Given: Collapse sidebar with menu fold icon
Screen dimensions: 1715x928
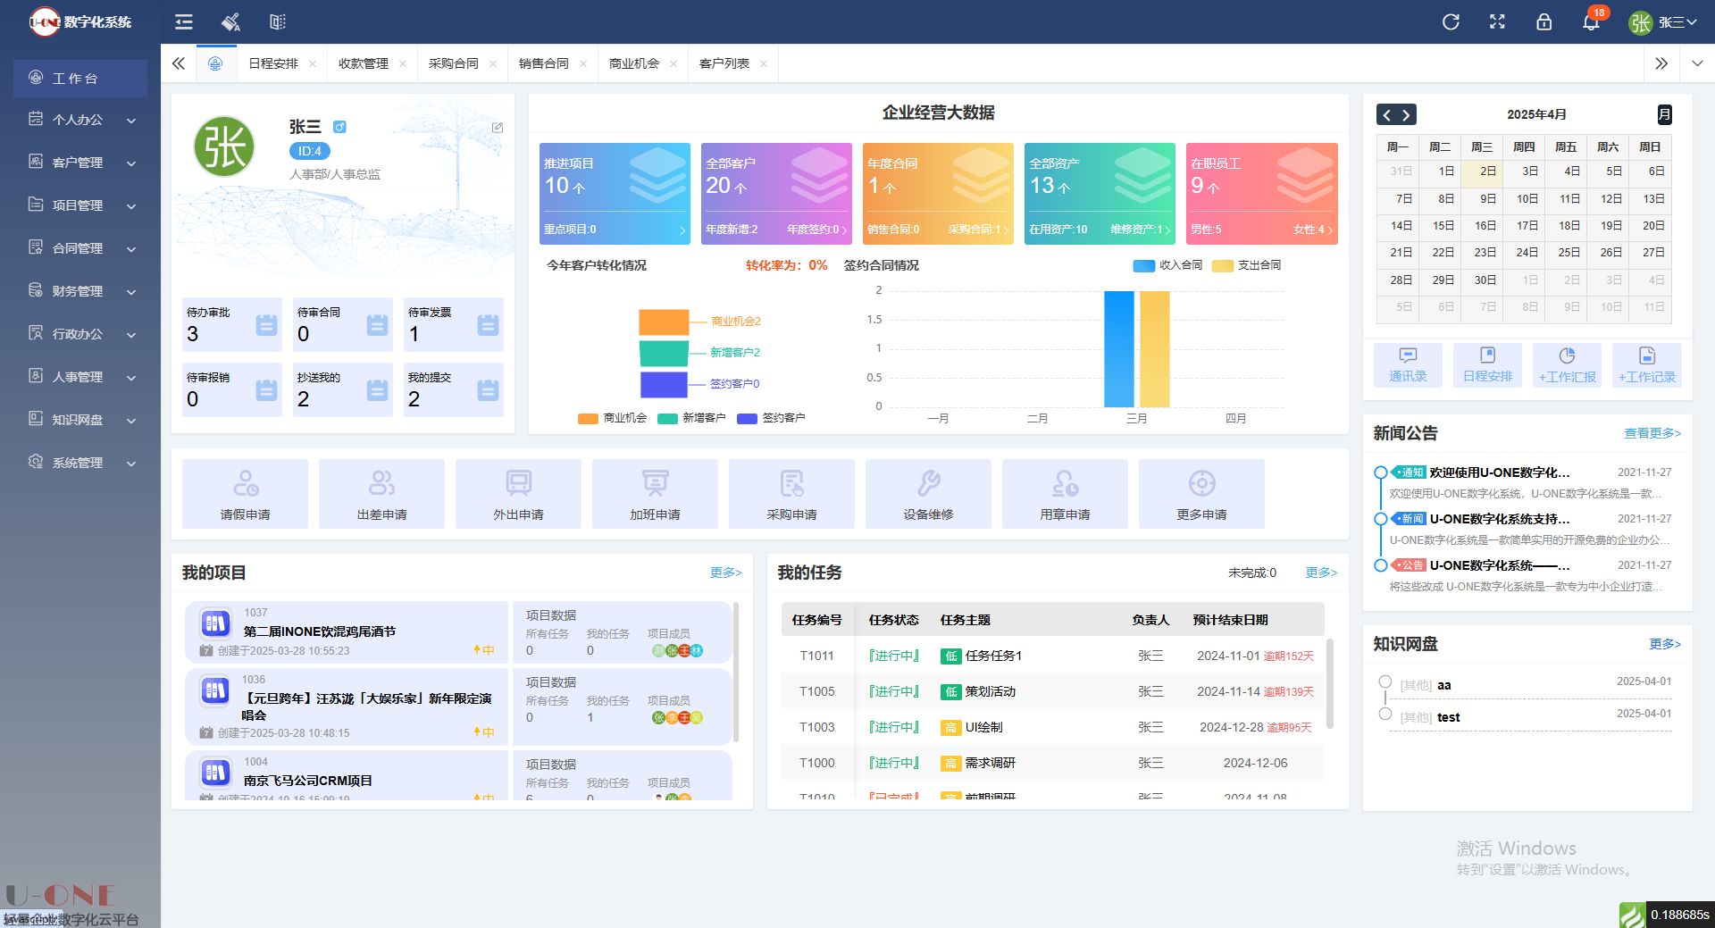Looking at the screenshot, I should 184,21.
